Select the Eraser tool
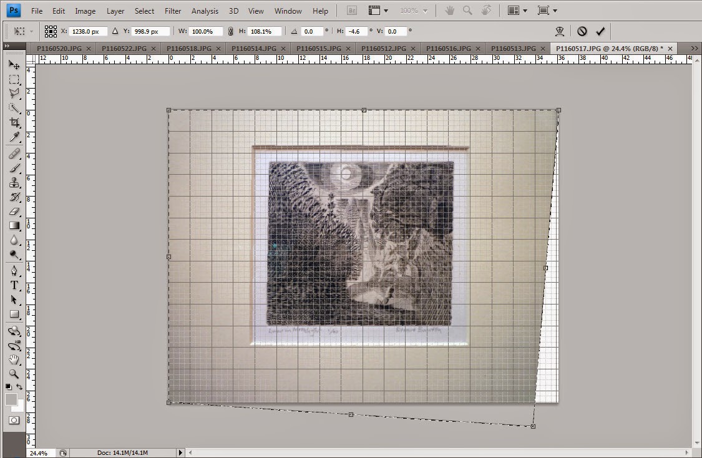This screenshot has height=458, width=702. pos(14,211)
